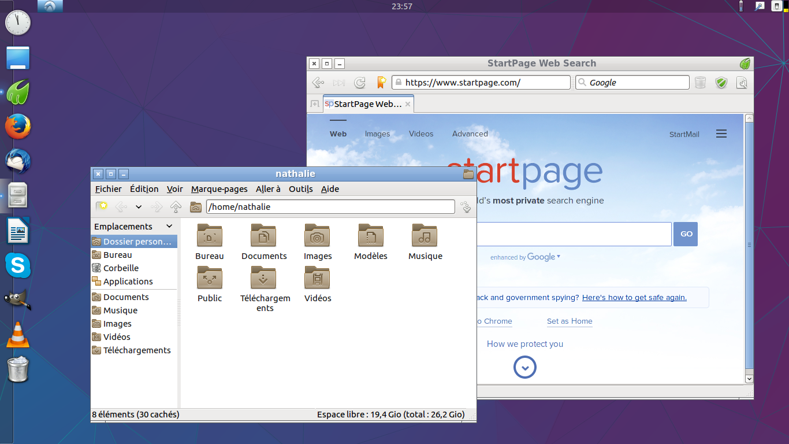Click the Set as Home link
The width and height of the screenshot is (789, 444).
click(x=570, y=321)
